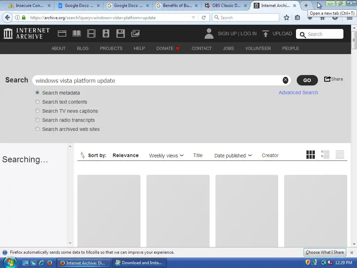Image resolution: width=357 pixels, height=268 pixels.
Task: Open the CONTACT menu item
Action: tap(202, 48)
